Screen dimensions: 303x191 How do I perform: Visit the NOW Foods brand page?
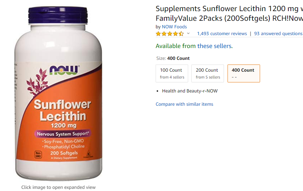click(174, 27)
